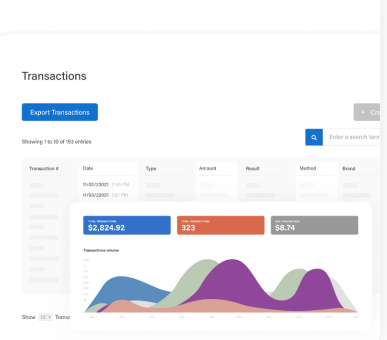Open the 11/03/22021 1:57 PM transaction row
Viewport: 387px width, 340px height.
coord(106,195)
